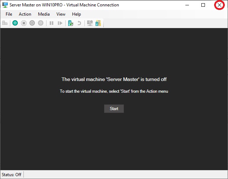Click the 'Status: Off' status bar text
The width and height of the screenshot is (228, 179).
pos(11,174)
